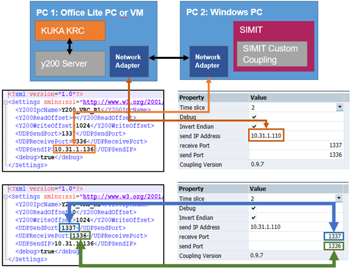Screen dimensions: 354x272
Task: Click Y200ReadOffset line in upper XML
Action: 76,118
